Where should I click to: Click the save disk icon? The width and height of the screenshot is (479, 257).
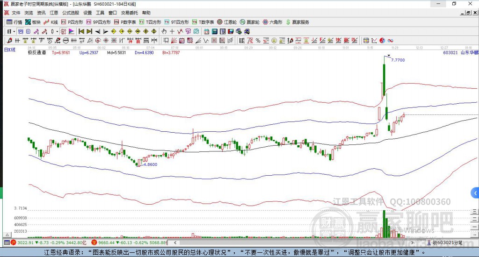point(231,31)
